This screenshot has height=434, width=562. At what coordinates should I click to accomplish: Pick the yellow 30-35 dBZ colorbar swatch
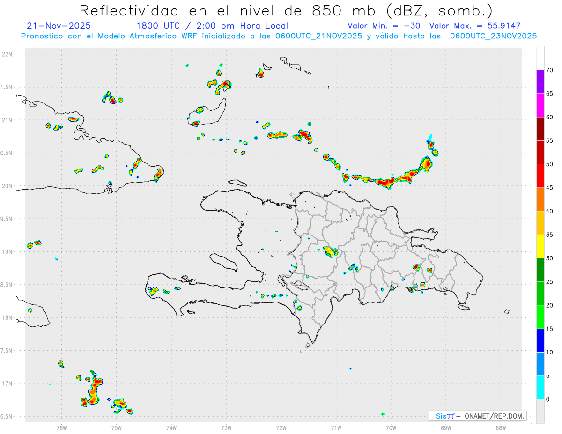click(540, 246)
